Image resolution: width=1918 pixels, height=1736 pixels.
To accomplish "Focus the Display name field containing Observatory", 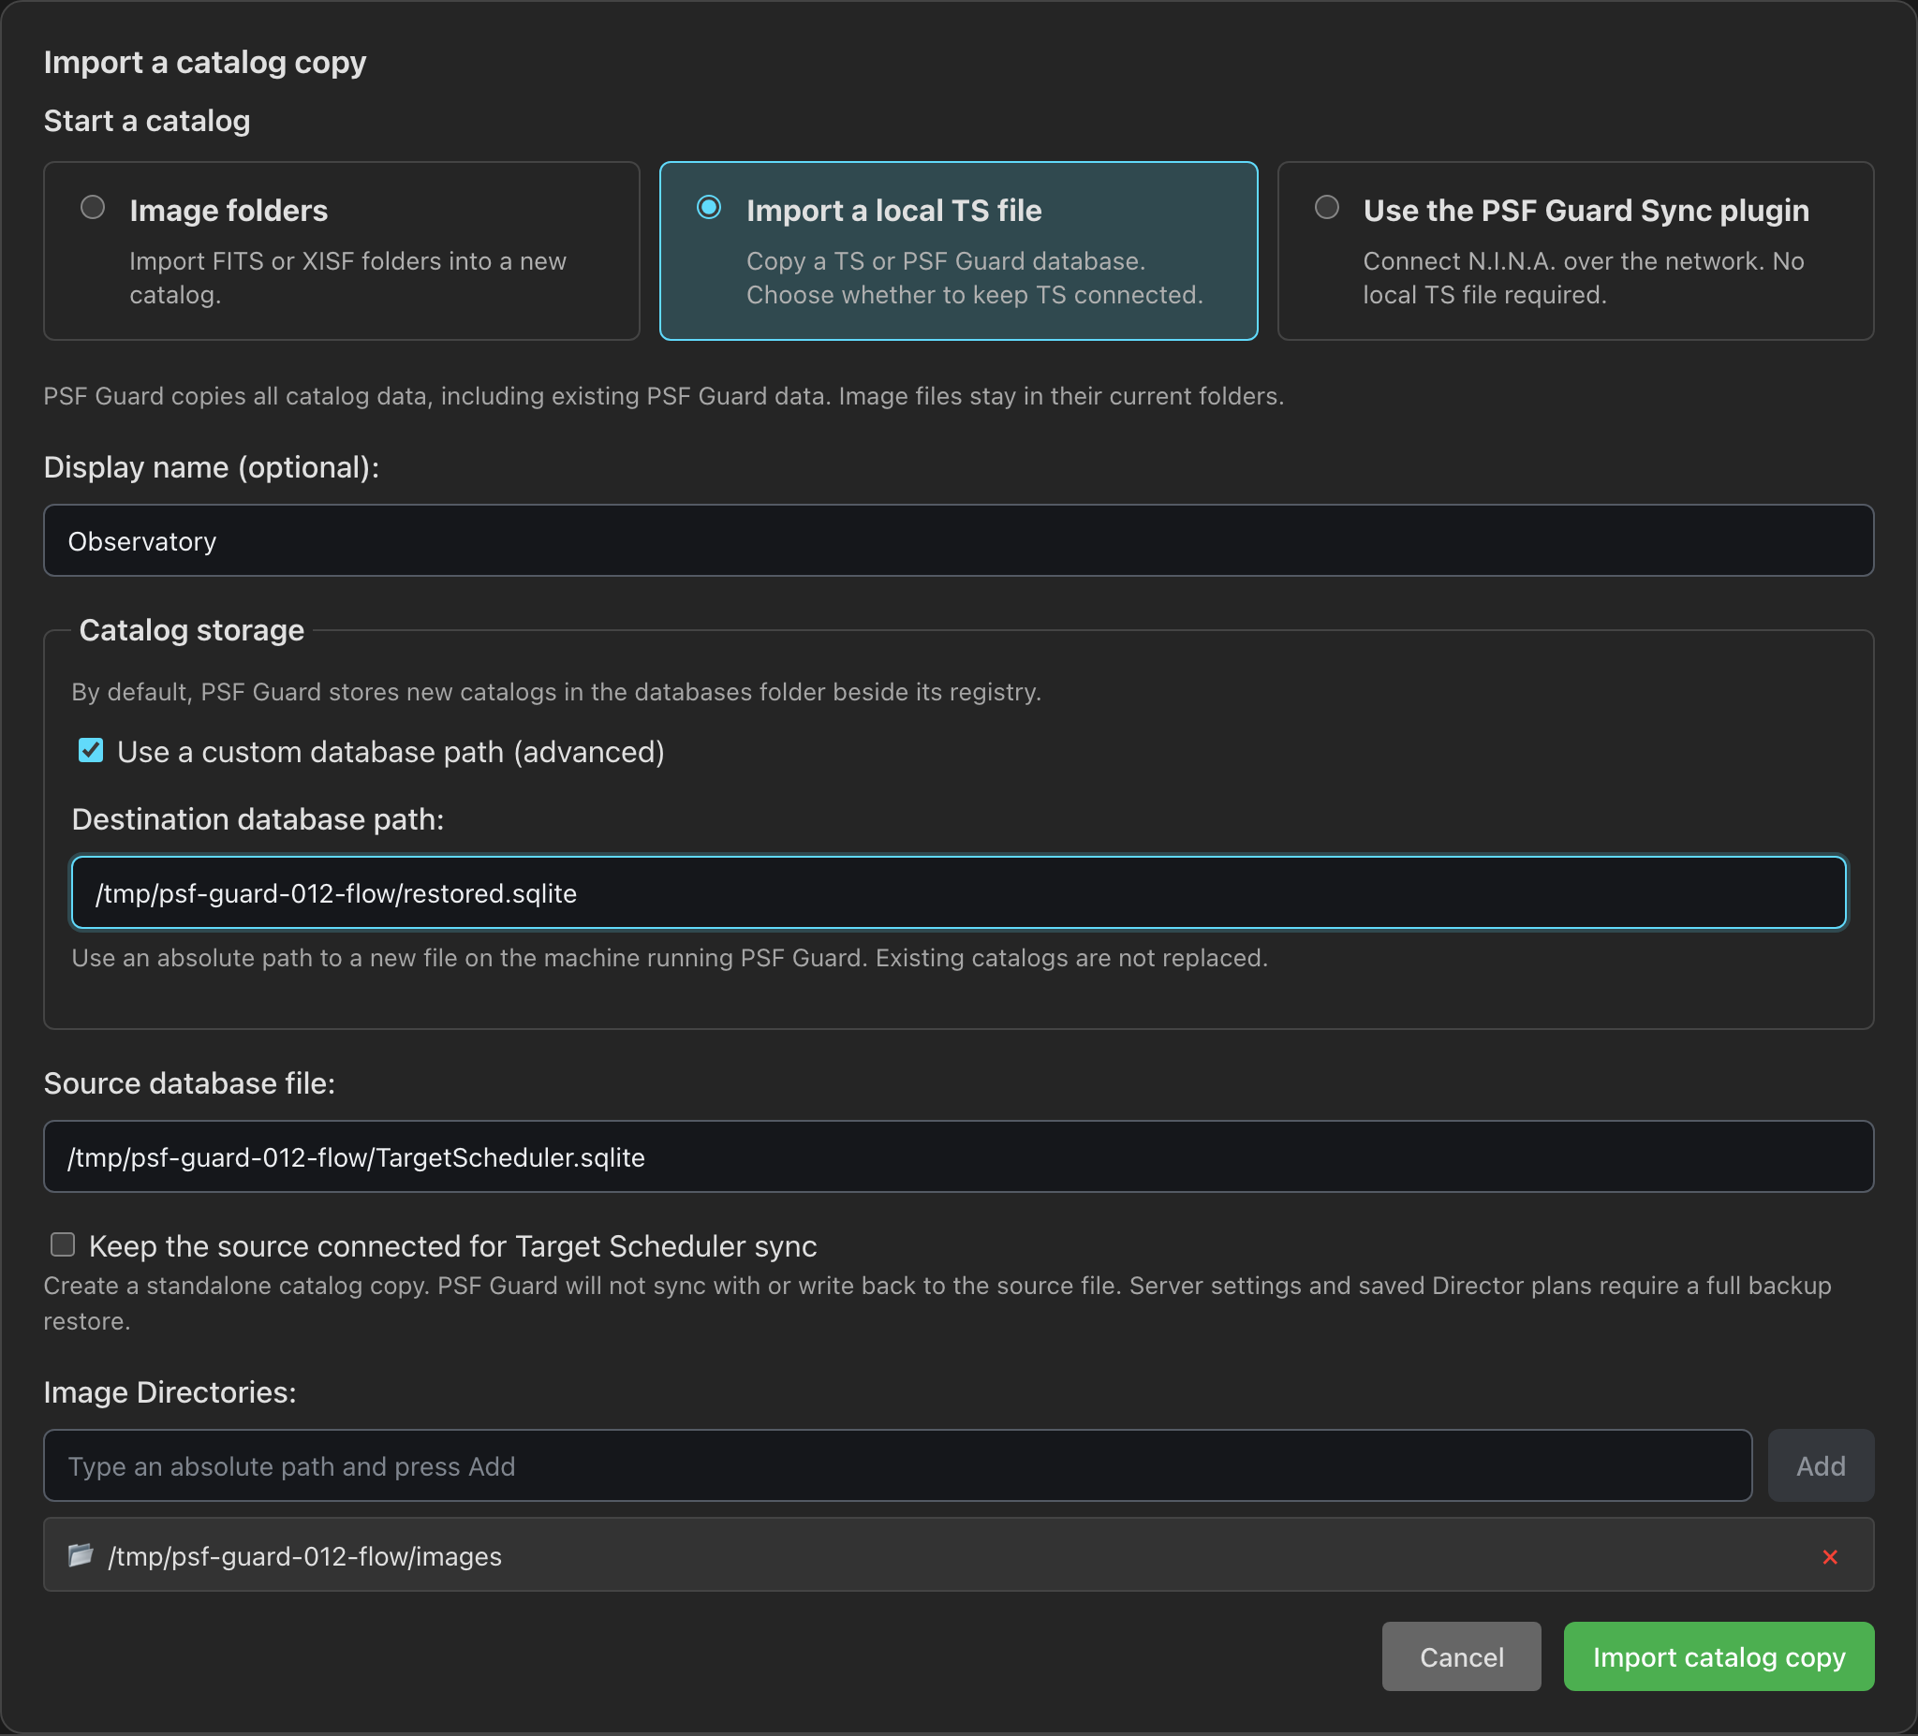I will tap(958, 540).
